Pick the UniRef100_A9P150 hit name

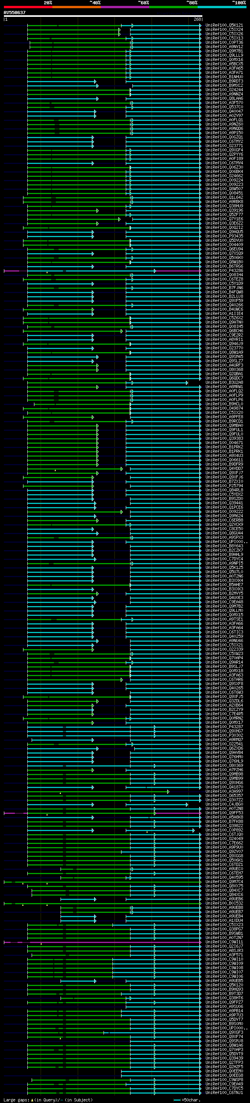(x=224, y=133)
